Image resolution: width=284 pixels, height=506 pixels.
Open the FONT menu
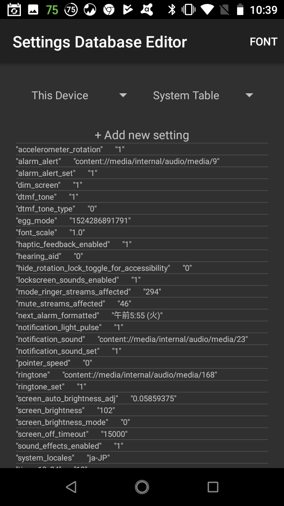point(263,42)
